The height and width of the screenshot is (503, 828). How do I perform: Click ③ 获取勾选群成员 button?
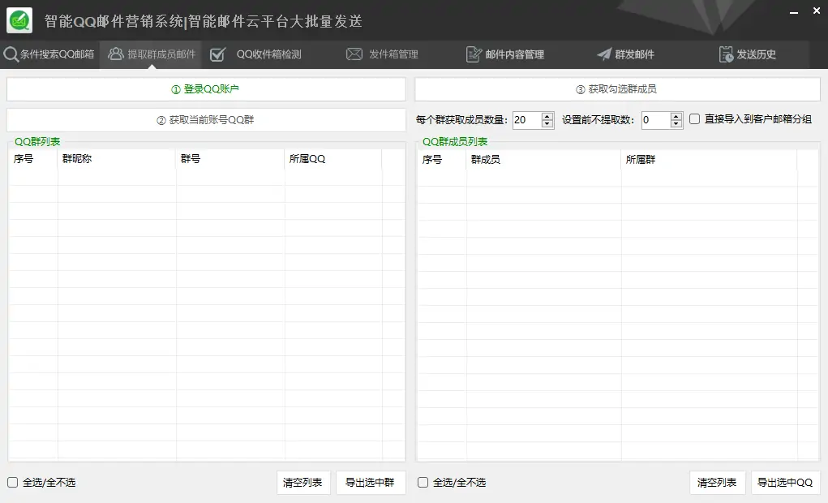(617, 89)
